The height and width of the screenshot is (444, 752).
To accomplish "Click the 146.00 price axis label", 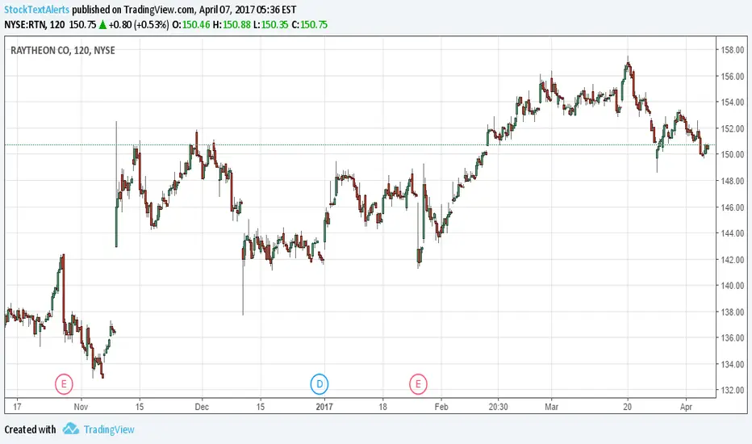I will (x=733, y=207).
